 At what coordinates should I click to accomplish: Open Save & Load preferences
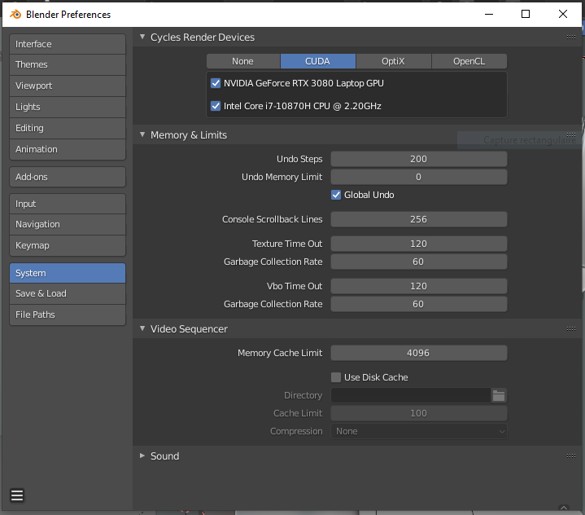[x=68, y=293]
